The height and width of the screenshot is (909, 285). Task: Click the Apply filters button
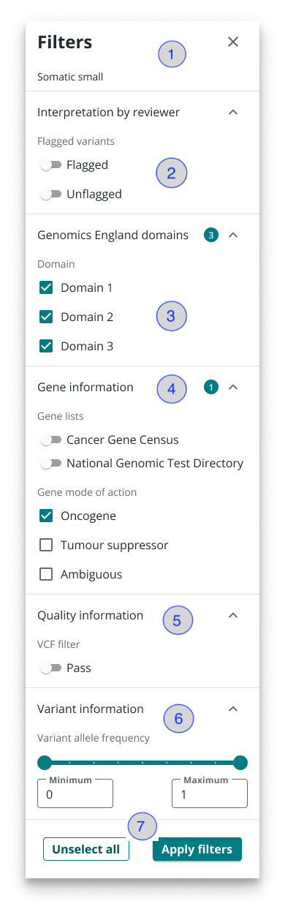(x=197, y=849)
